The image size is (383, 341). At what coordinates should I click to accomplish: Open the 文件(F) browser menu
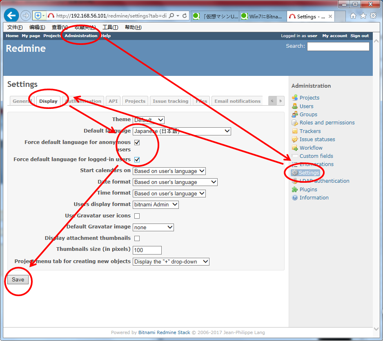[15, 27]
